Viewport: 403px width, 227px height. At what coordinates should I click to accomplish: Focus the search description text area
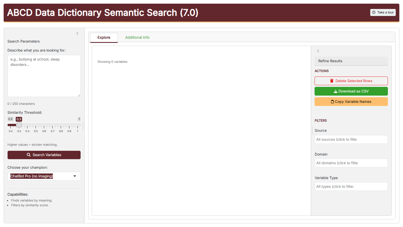44,76
